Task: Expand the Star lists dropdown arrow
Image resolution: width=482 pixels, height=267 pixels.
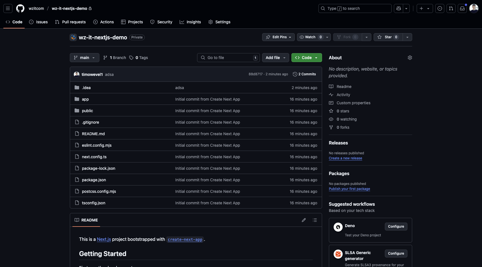Action: (x=407, y=37)
